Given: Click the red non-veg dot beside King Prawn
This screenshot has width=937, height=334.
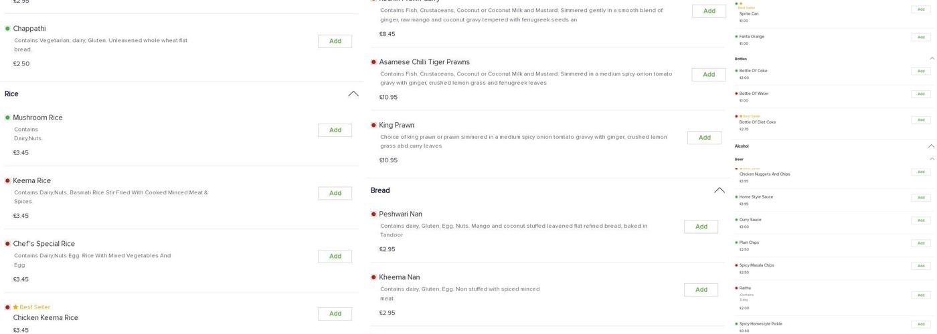Looking at the screenshot, I should pos(373,126).
